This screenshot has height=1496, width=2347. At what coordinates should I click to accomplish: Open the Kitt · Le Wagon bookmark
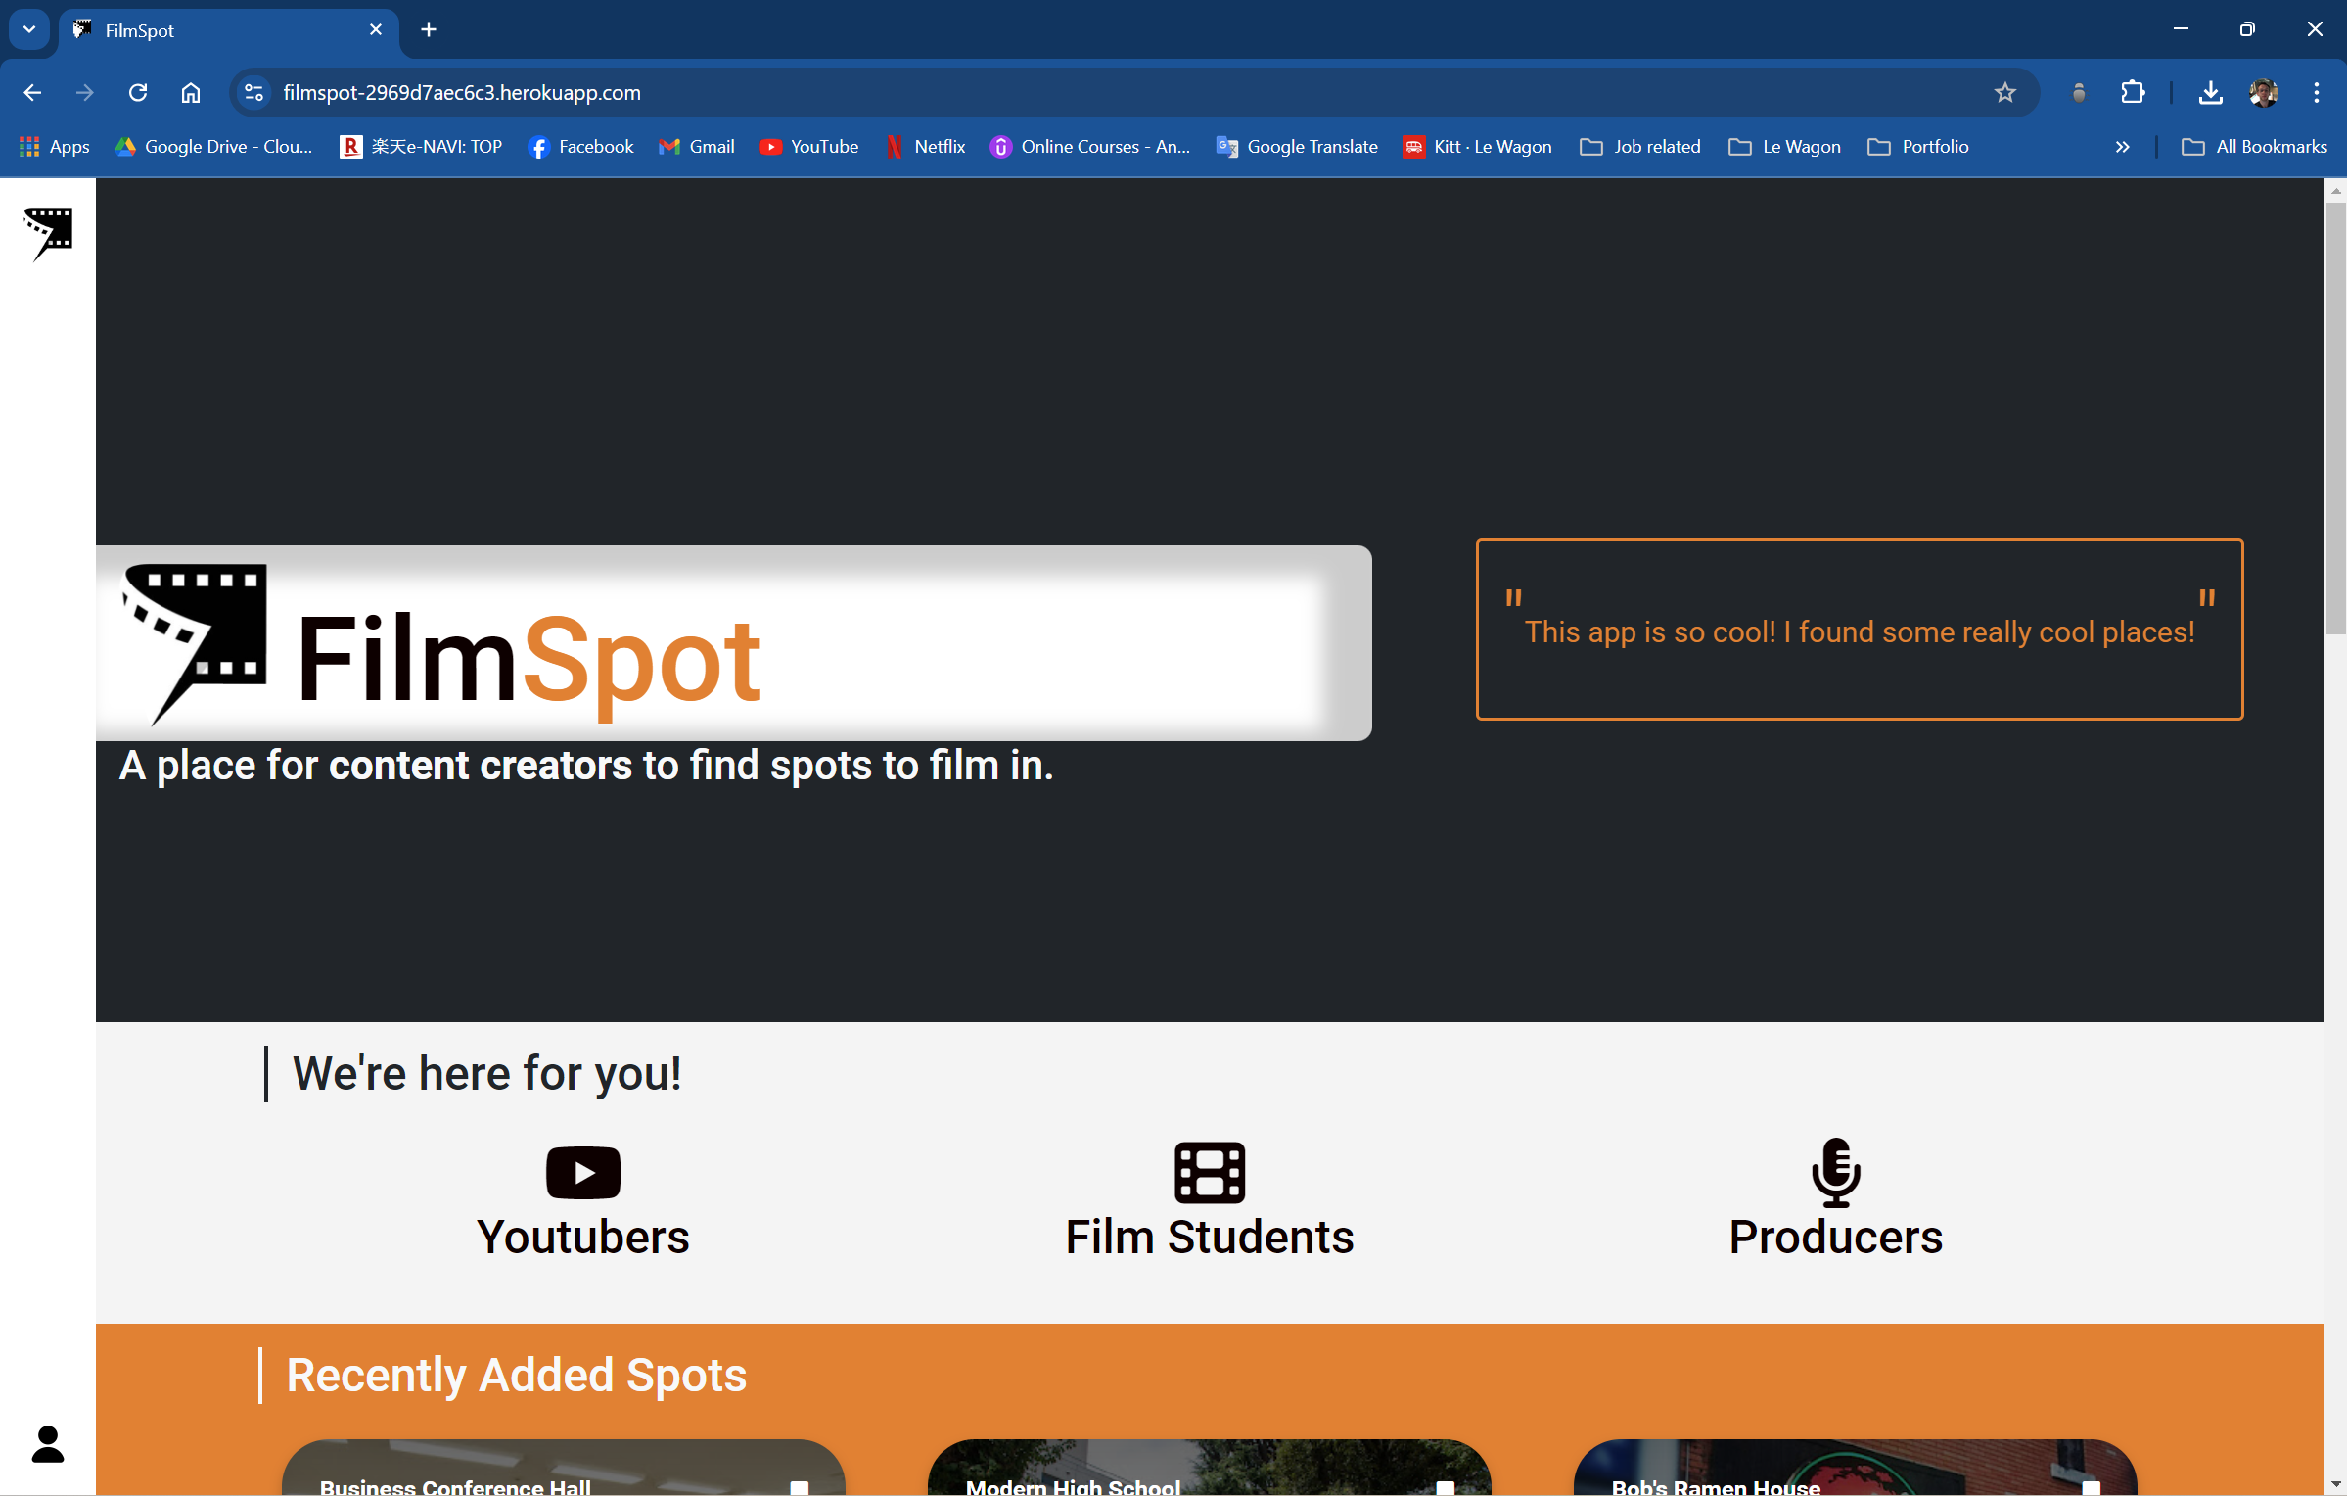[x=1478, y=147]
